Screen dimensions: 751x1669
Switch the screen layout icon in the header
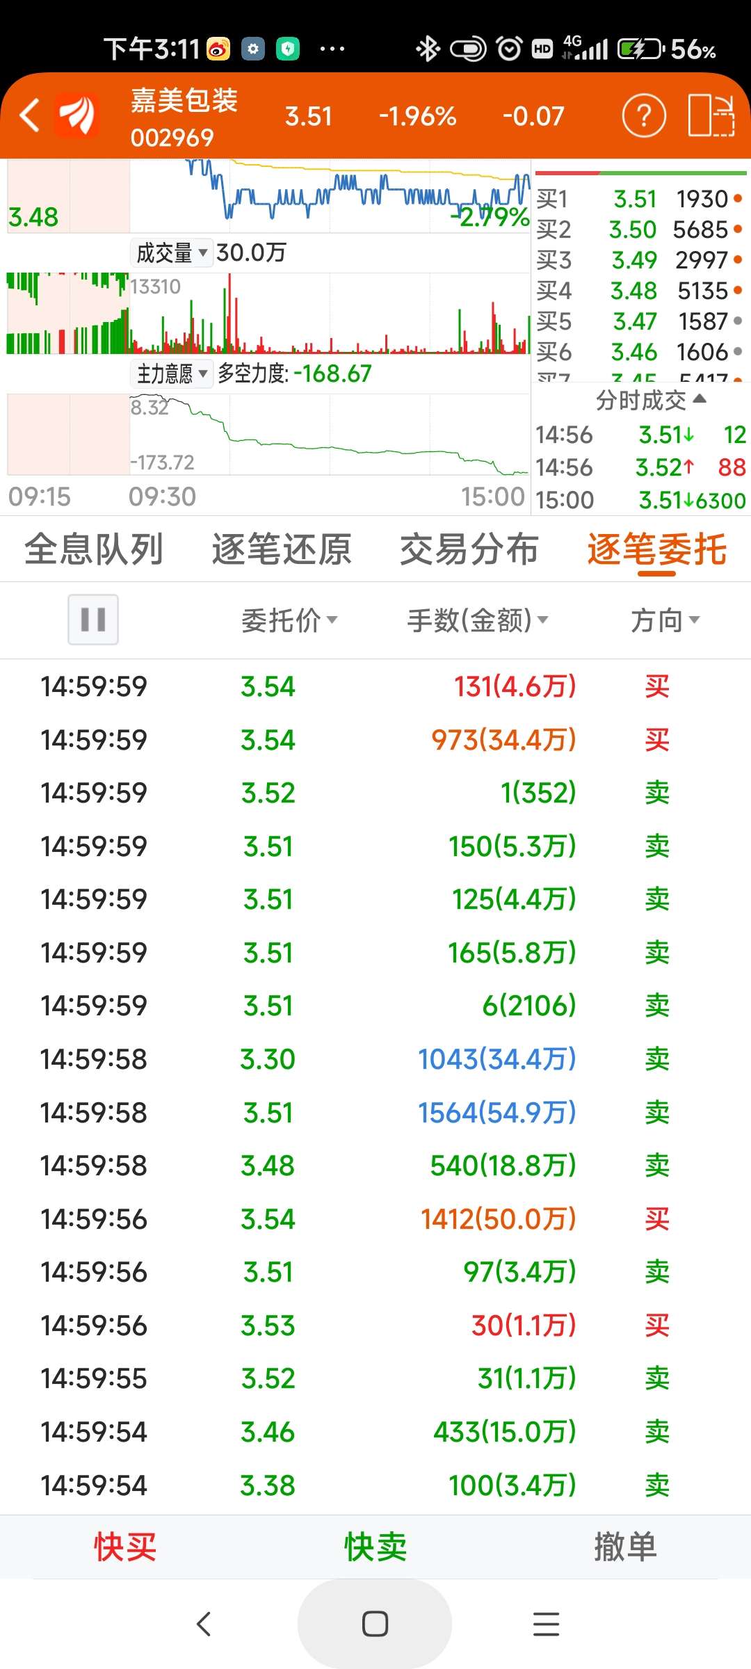(711, 115)
